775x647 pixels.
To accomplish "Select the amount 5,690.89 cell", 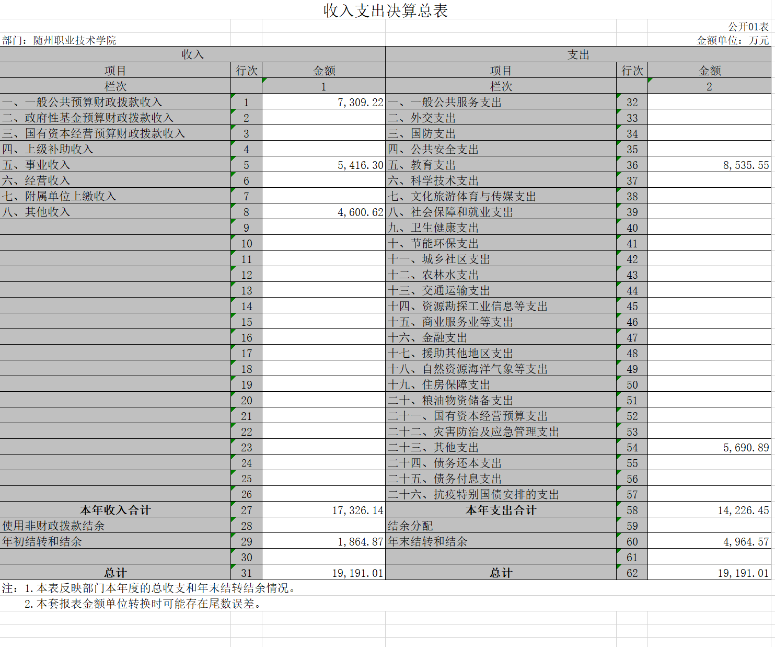I will pos(709,447).
